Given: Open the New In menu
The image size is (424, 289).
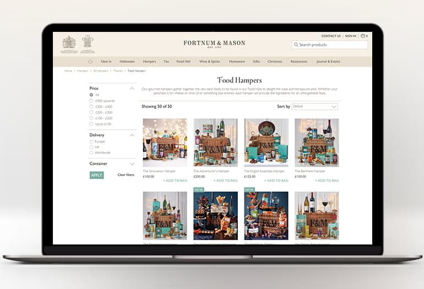Looking at the screenshot, I should coord(106,62).
